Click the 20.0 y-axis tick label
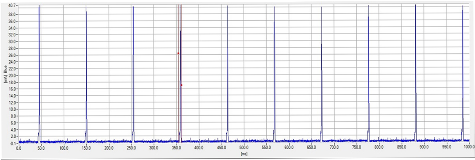Image resolution: width=475 pixels, height=160 pixels. pyautogui.click(x=13, y=75)
